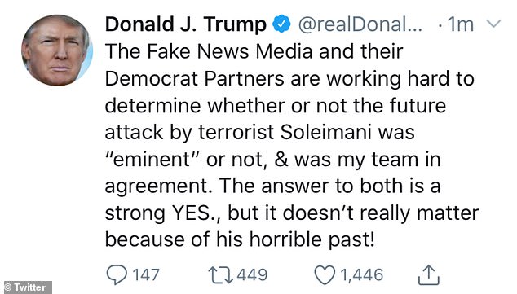This screenshot has height=294, width=517.
Task: Click the © Twitter watermark label
Action: pos(26,287)
